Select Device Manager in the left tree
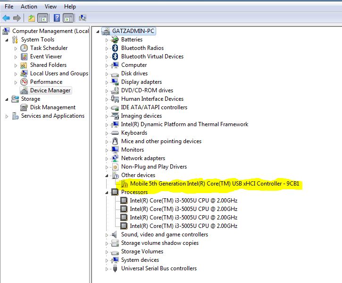 (50, 90)
